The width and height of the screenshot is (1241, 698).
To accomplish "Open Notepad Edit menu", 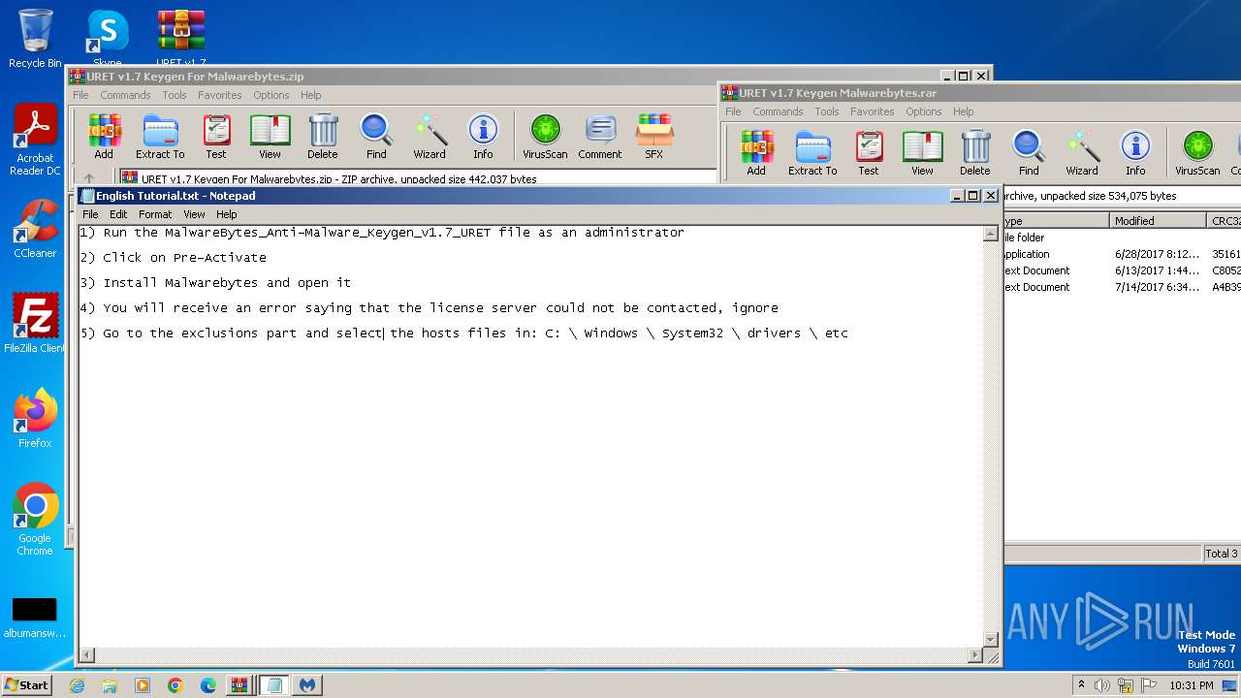I will click(x=118, y=214).
